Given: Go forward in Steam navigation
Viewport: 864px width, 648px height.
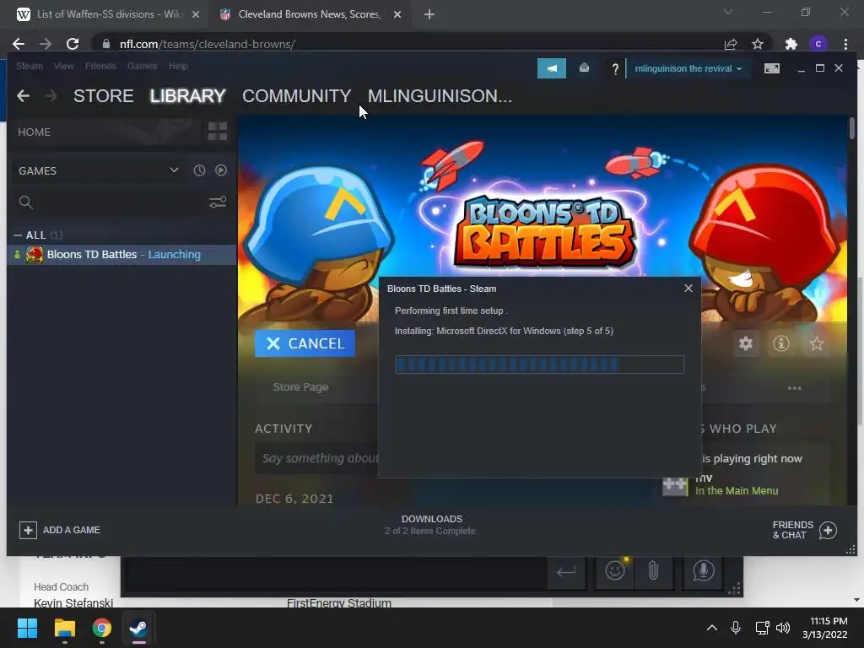Looking at the screenshot, I should pos(51,96).
